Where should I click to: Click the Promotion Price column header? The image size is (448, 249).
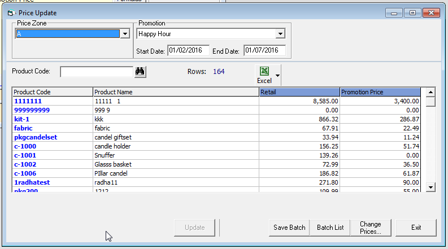380,92
